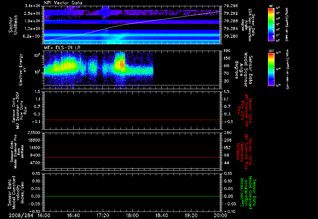Click the Electron Energy eV axis label

22,70
